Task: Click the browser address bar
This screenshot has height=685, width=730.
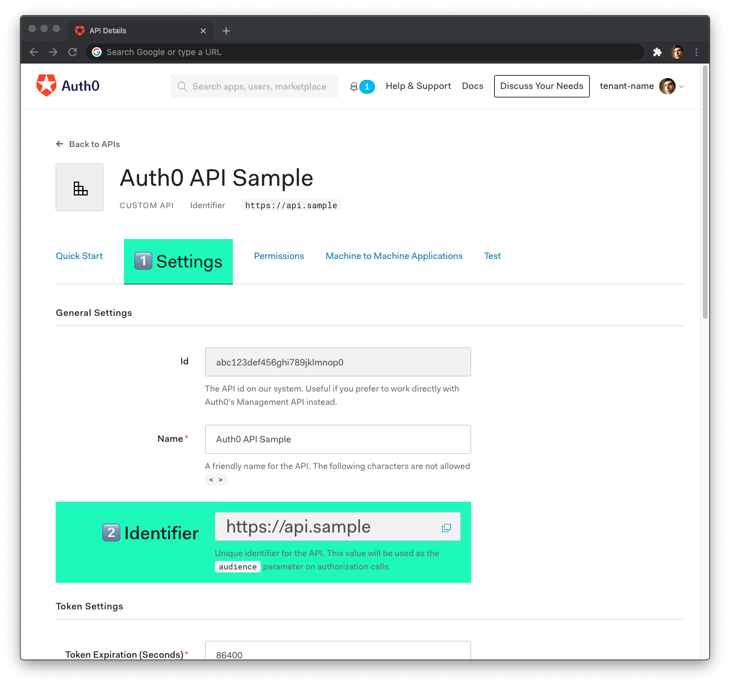Action: [x=365, y=52]
